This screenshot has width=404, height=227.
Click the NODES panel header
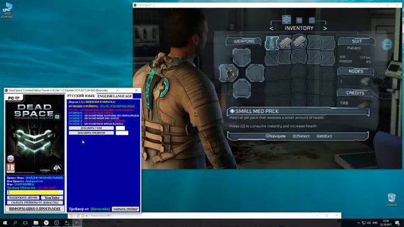[356, 71]
